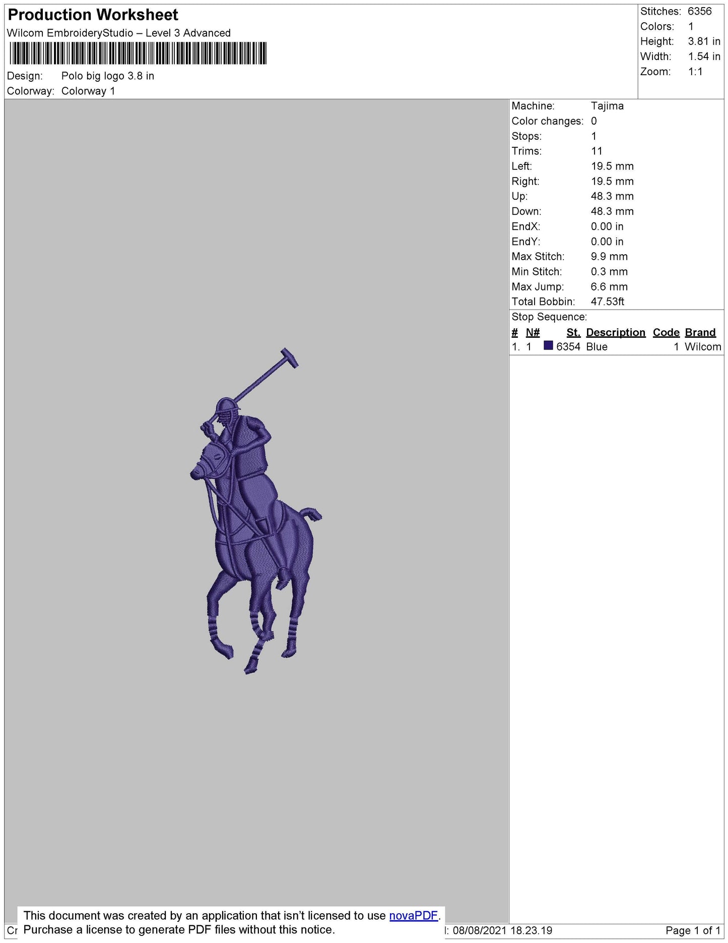Image resolution: width=728 pixels, height=943 pixels.
Task: Click the 'Blue' color description
Action: pos(597,347)
